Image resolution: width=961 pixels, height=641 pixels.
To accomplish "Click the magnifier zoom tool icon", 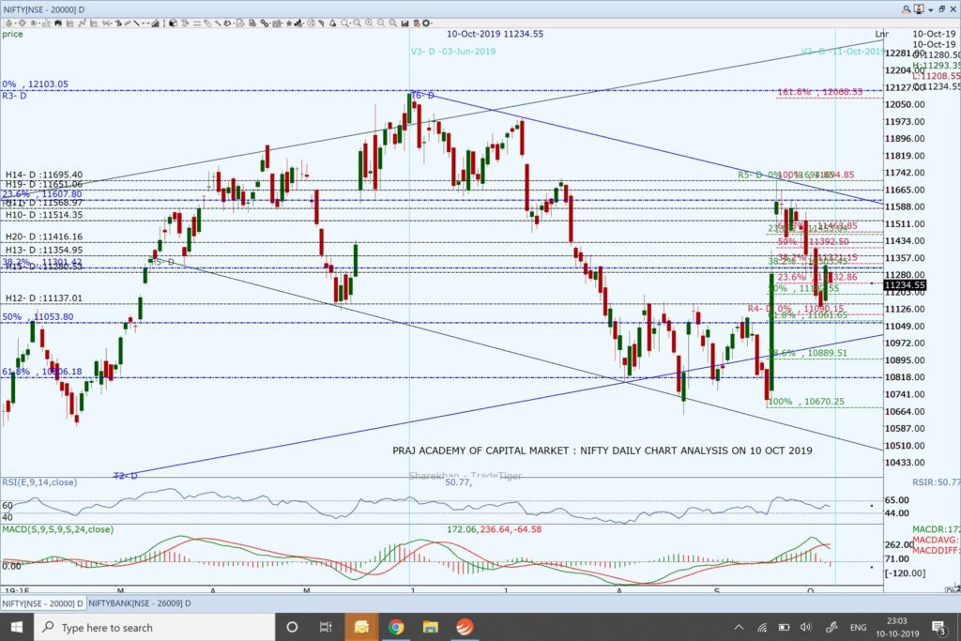I will (x=345, y=23).
